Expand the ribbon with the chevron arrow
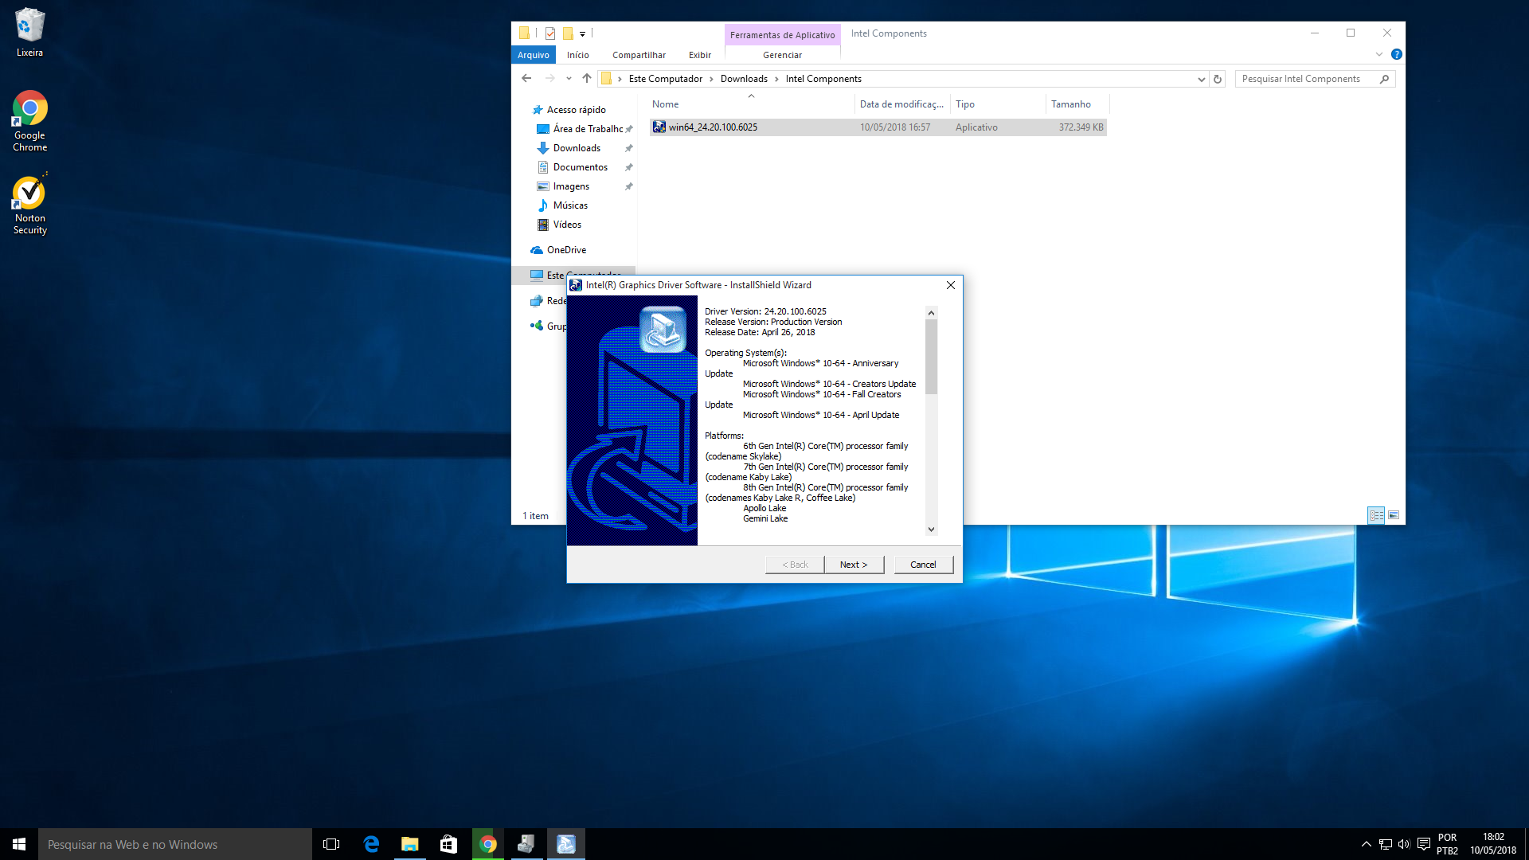The width and height of the screenshot is (1529, 860). click(x=1379, y=54)
